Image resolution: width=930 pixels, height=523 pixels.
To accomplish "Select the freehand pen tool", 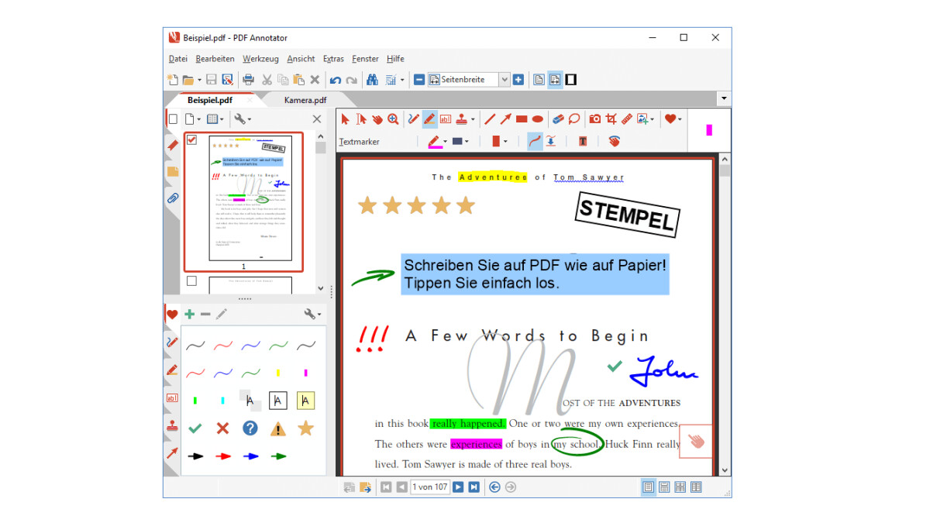I will [413, 119].
